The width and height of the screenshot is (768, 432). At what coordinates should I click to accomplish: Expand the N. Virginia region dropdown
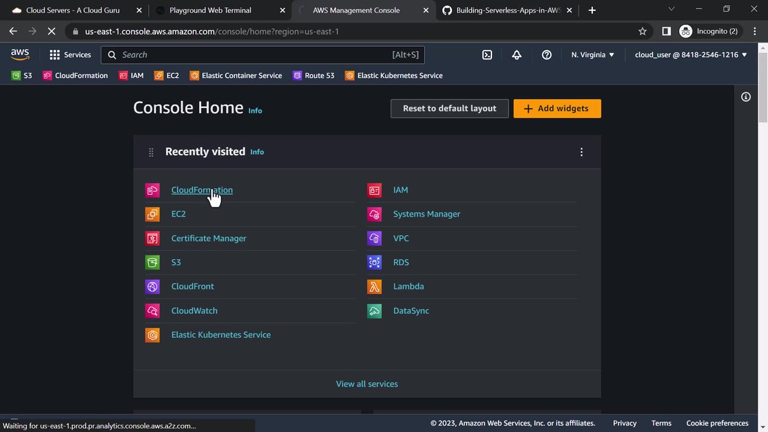(x=593, y=55)
